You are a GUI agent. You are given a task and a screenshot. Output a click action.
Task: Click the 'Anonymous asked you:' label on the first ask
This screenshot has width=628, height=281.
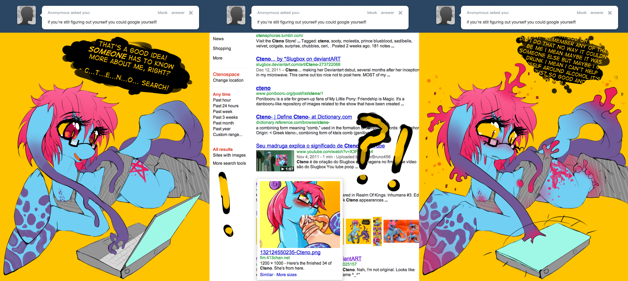pyautogui.click(x=69, y=13)
